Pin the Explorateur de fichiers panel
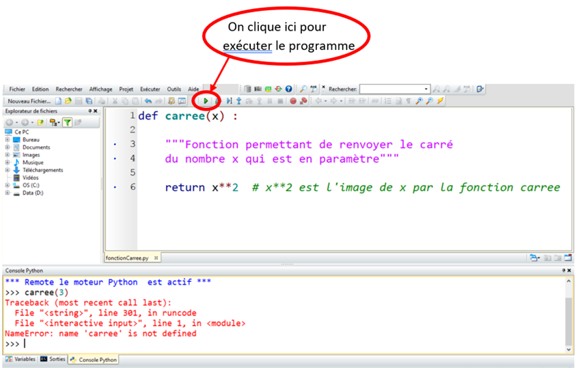 point(90,111)
